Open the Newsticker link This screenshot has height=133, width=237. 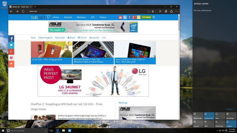[94, 38]
